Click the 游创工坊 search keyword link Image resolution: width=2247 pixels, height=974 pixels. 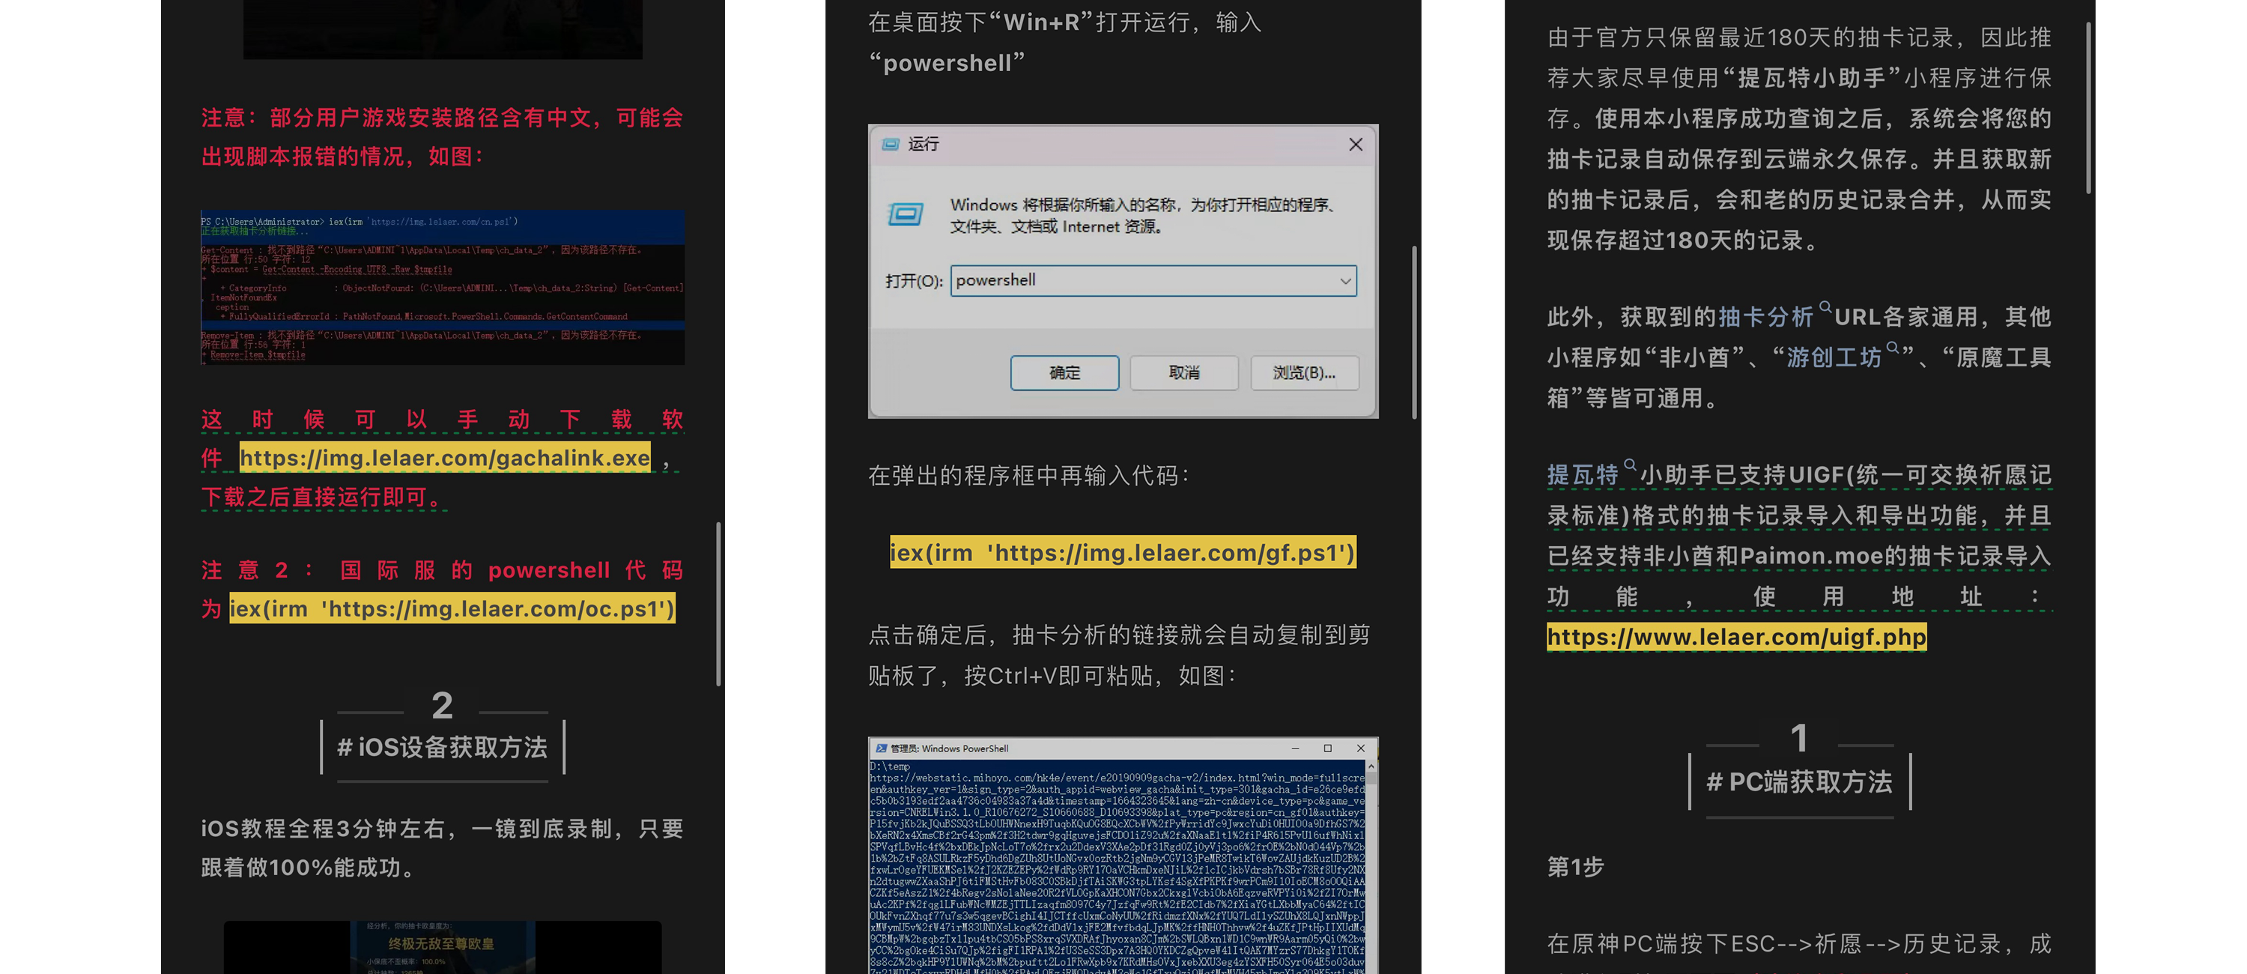pyautogui.click(x=1834, y=358)
